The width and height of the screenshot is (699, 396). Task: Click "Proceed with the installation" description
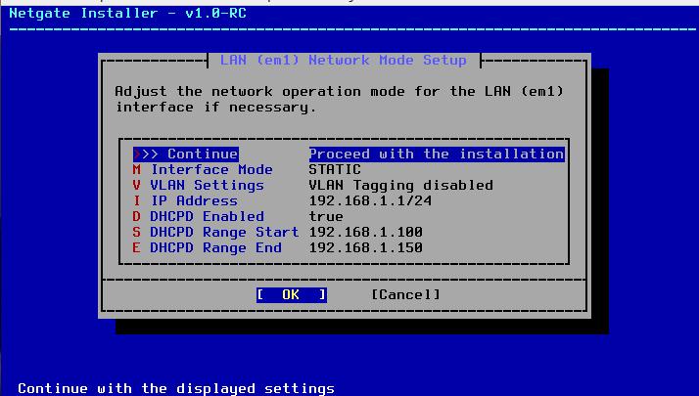[x=436, y=154]
